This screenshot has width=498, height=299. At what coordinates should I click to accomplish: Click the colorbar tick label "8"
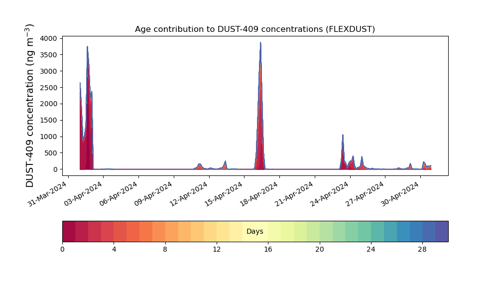(x=165, y=250)
